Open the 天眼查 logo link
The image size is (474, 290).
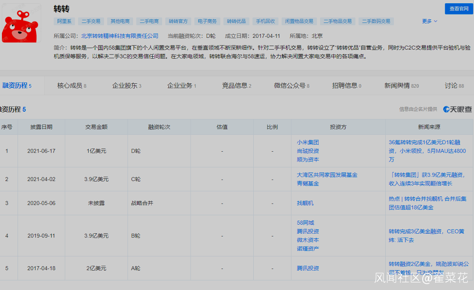coord(457,109)
